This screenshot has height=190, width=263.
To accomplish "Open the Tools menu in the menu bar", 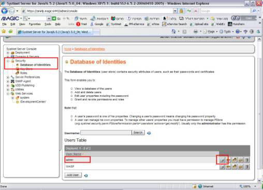I will [x=48, y=24].
